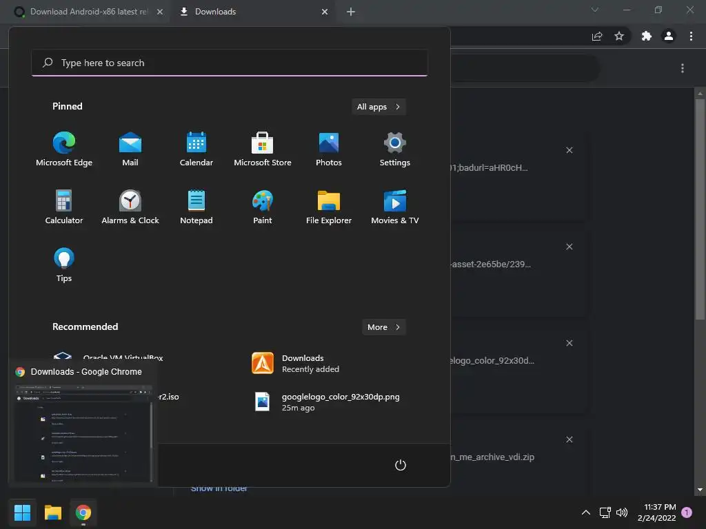
Task: Open Chrome's Extensions puzzle icon
Action: [x=647, y=36]
